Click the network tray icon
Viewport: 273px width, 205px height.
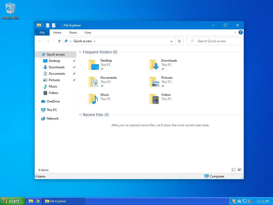pos(245,201)
